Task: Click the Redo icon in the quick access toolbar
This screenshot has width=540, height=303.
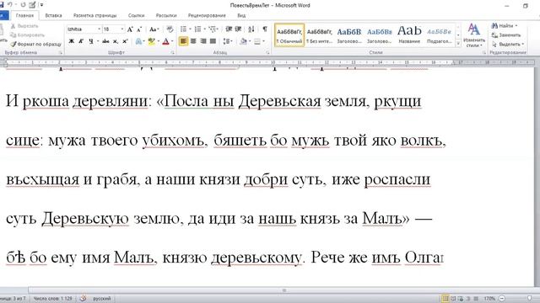Action: (23, 5)
